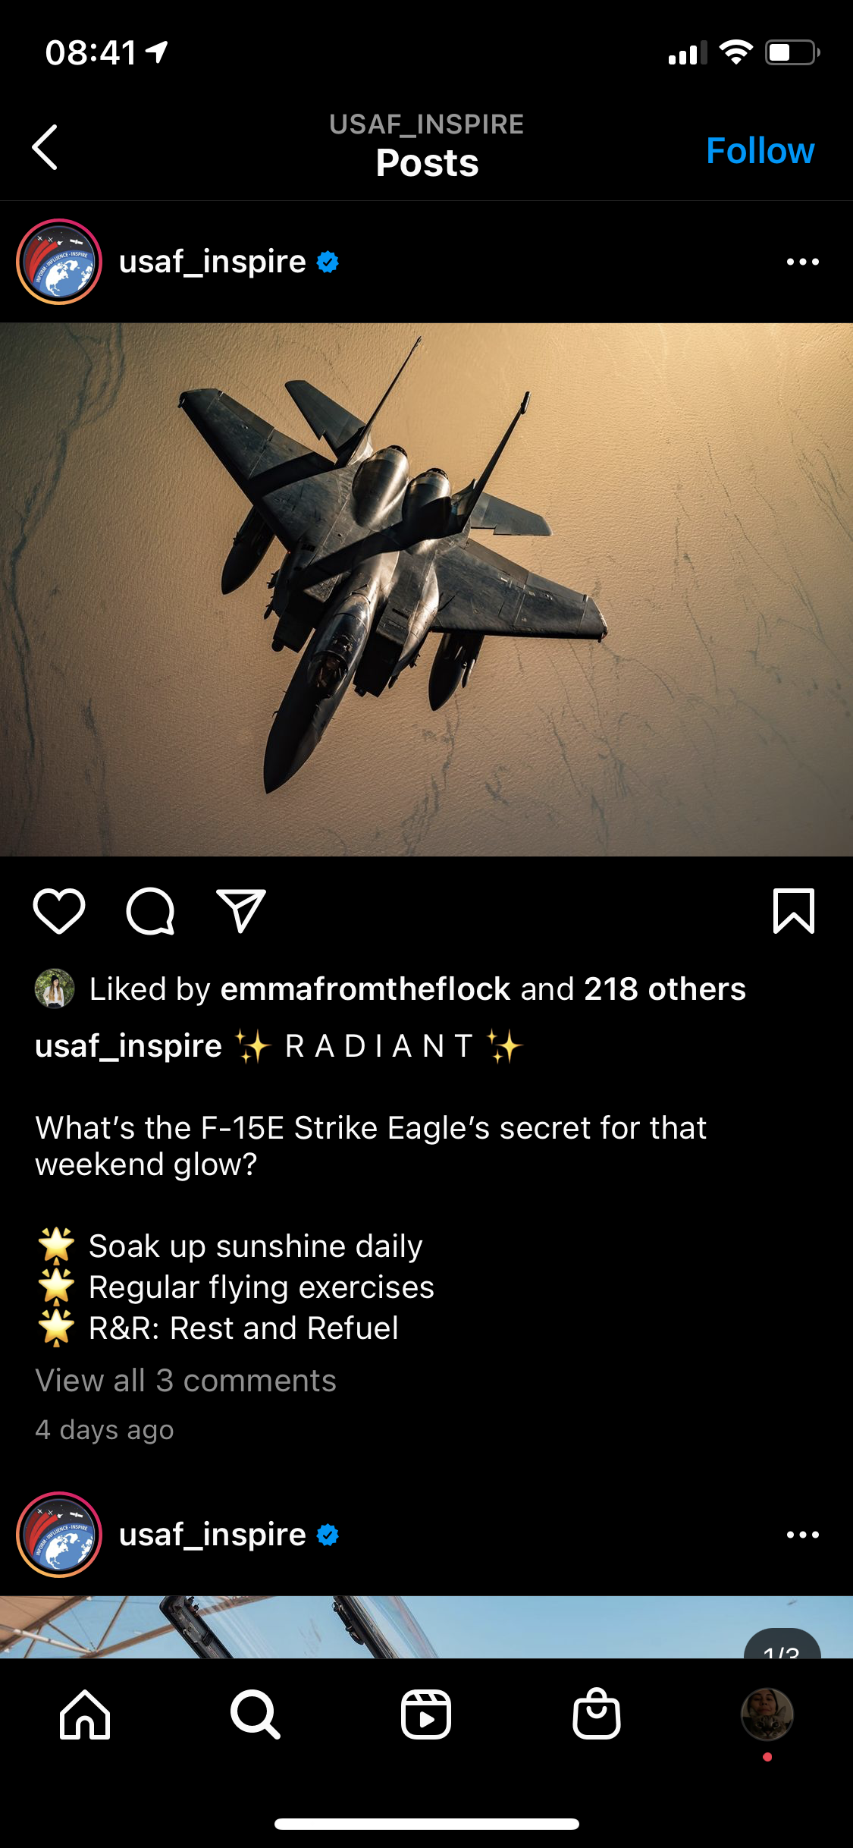The image size is (853, 1848).
Task: Go back using the left chevron
Action: [45, 147]
